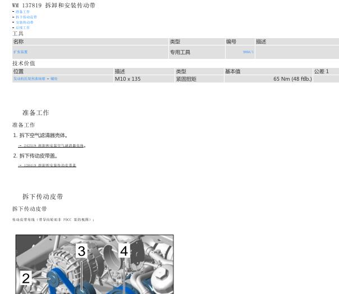This screenshot has width=339, height=294.
Task: Click the 技术价值 section heading
Action: pyautogui.click(x=24, y=63)
